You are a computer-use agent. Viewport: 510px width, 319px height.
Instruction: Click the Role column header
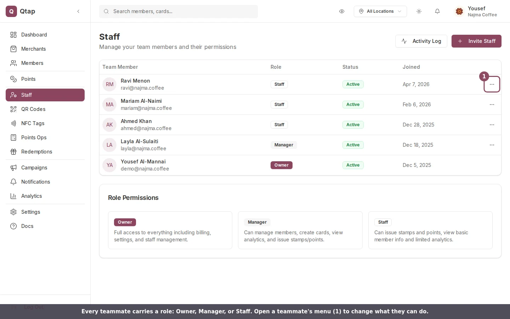[x=276, y=67]
